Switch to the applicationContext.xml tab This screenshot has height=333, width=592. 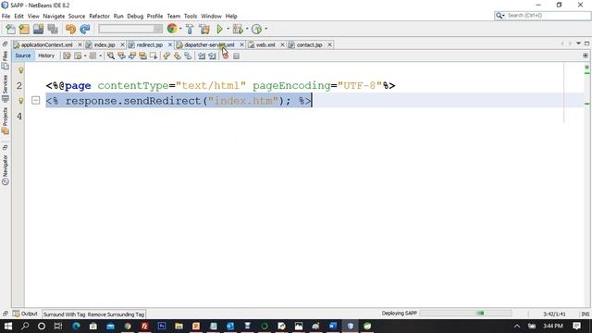tap(46, 45)
